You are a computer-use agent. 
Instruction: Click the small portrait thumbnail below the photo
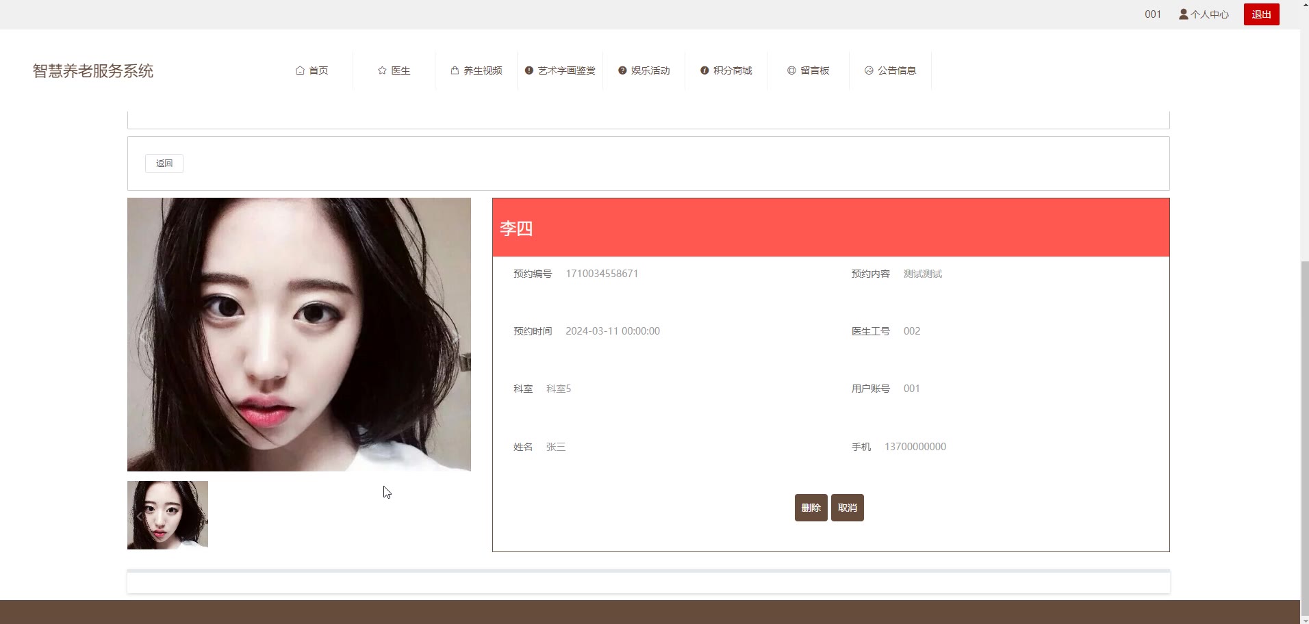(x=168, y=515)
